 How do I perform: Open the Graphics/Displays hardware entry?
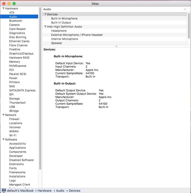(21, 53)
